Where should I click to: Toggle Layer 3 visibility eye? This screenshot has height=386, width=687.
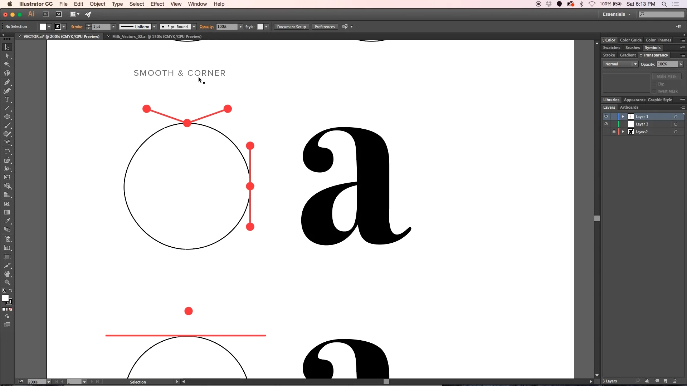tap(606, 124)
